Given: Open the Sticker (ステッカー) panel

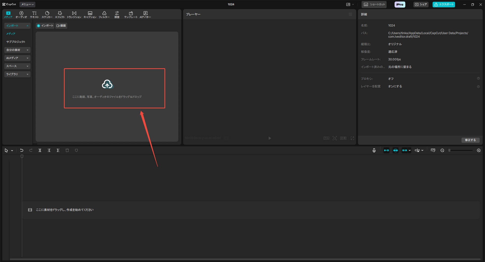Looking at the screenshot, I should tap(47, 15).
